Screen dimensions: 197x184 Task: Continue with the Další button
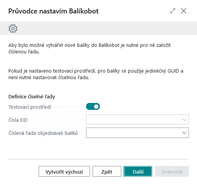pos(138,171)
